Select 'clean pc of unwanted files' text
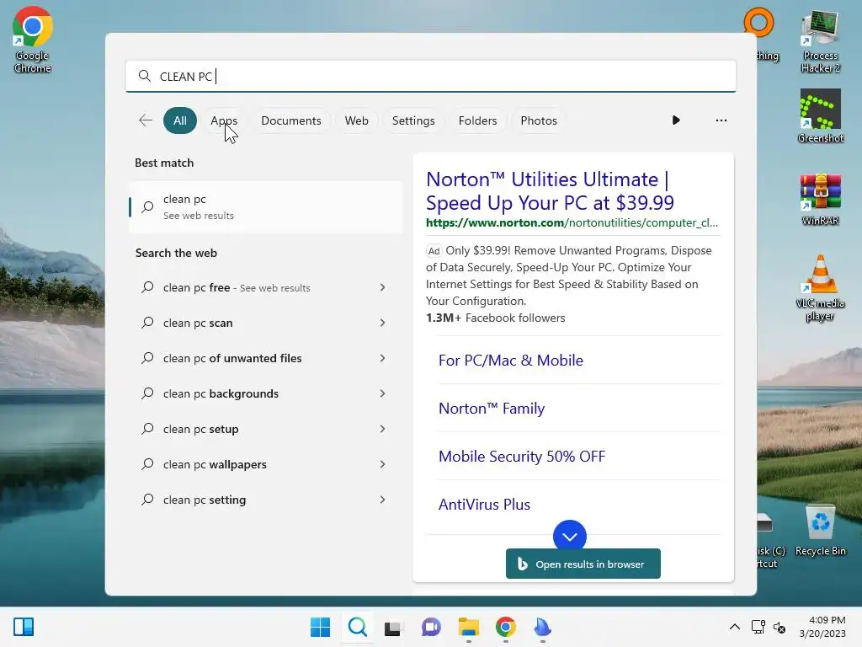 point(232,358)
